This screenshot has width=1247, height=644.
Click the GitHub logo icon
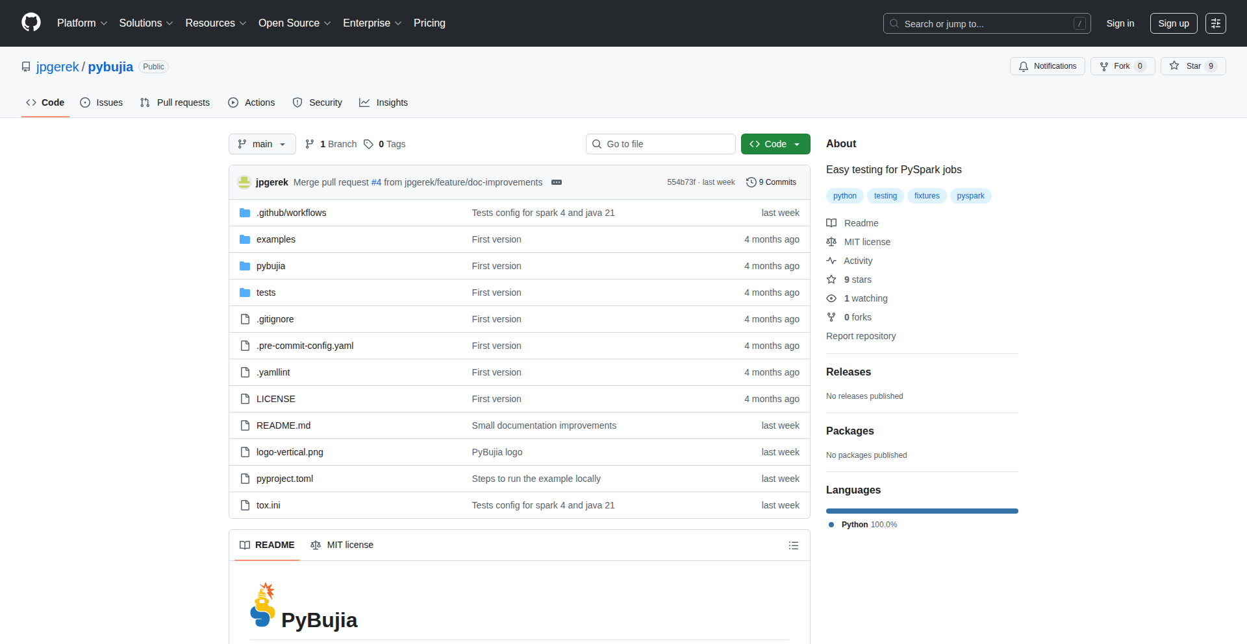(31, 23)
